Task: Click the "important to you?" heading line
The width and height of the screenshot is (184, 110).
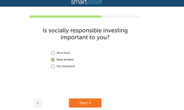Action: [85, 37]
